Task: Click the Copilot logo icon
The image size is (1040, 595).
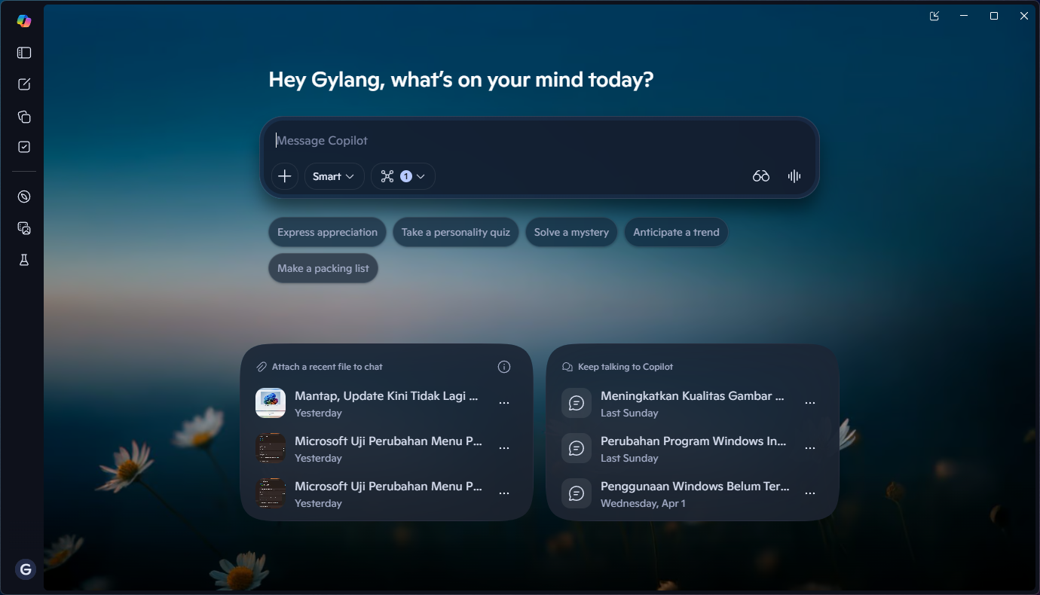Action: [x=24, y=21]
